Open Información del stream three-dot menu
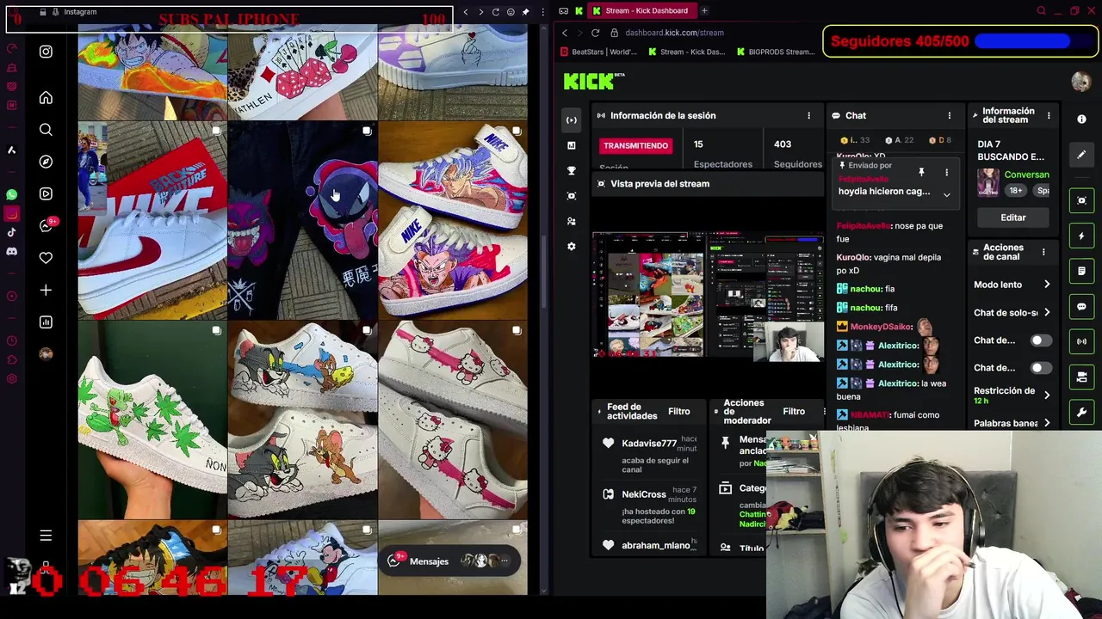This screenshot has height=619, width=1102. [1049, 115]
